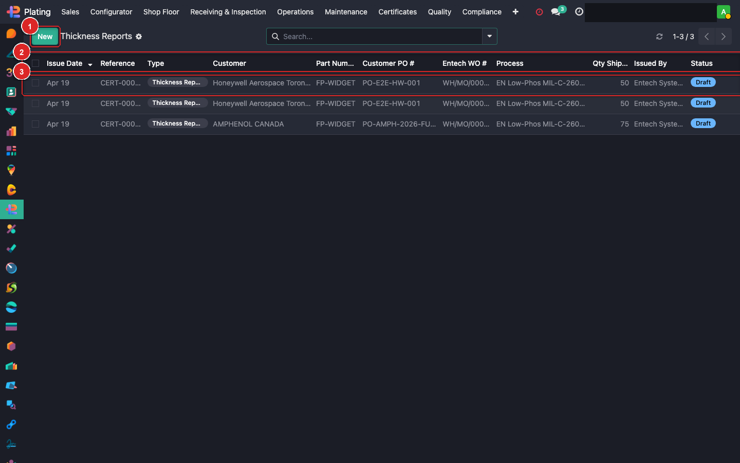This screenshot has height=463, width=740.
Task: Open the AMPHENOL CANADA thickness report record
Action: click(248, 124)
